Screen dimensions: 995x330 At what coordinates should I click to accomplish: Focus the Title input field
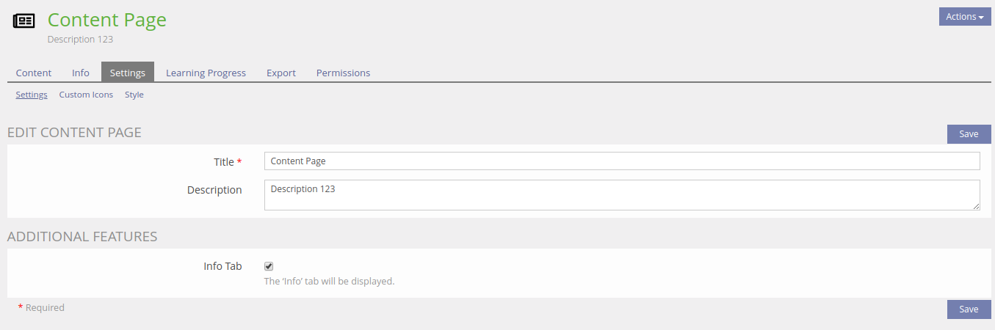coord(621,161)
